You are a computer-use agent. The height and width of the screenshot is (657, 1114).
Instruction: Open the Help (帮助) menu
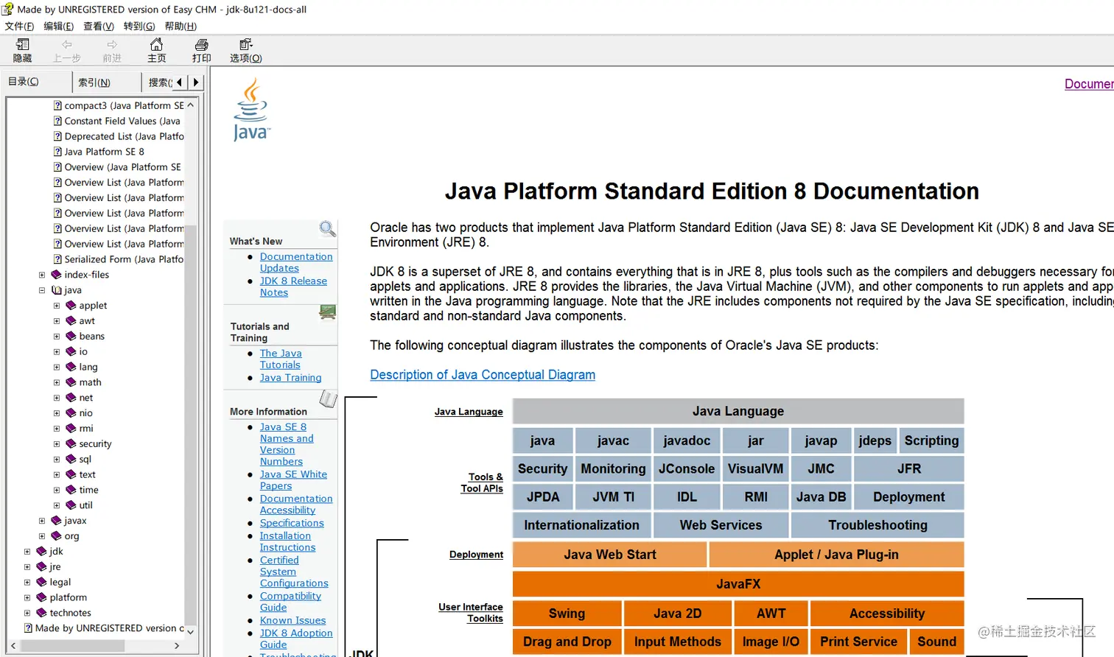click(x=181, y=26)
